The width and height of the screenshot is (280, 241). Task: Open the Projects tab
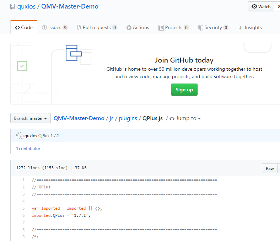tap(173, 27)
